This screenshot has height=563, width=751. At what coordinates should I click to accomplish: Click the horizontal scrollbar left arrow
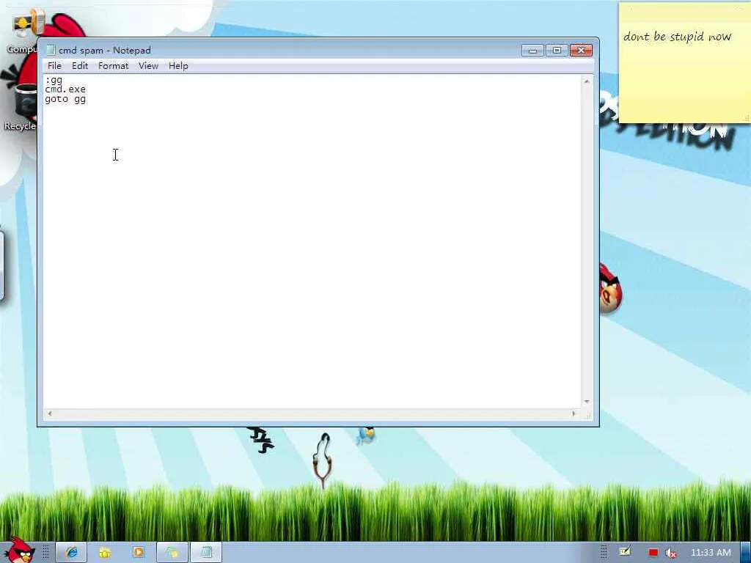coord(50,413)
